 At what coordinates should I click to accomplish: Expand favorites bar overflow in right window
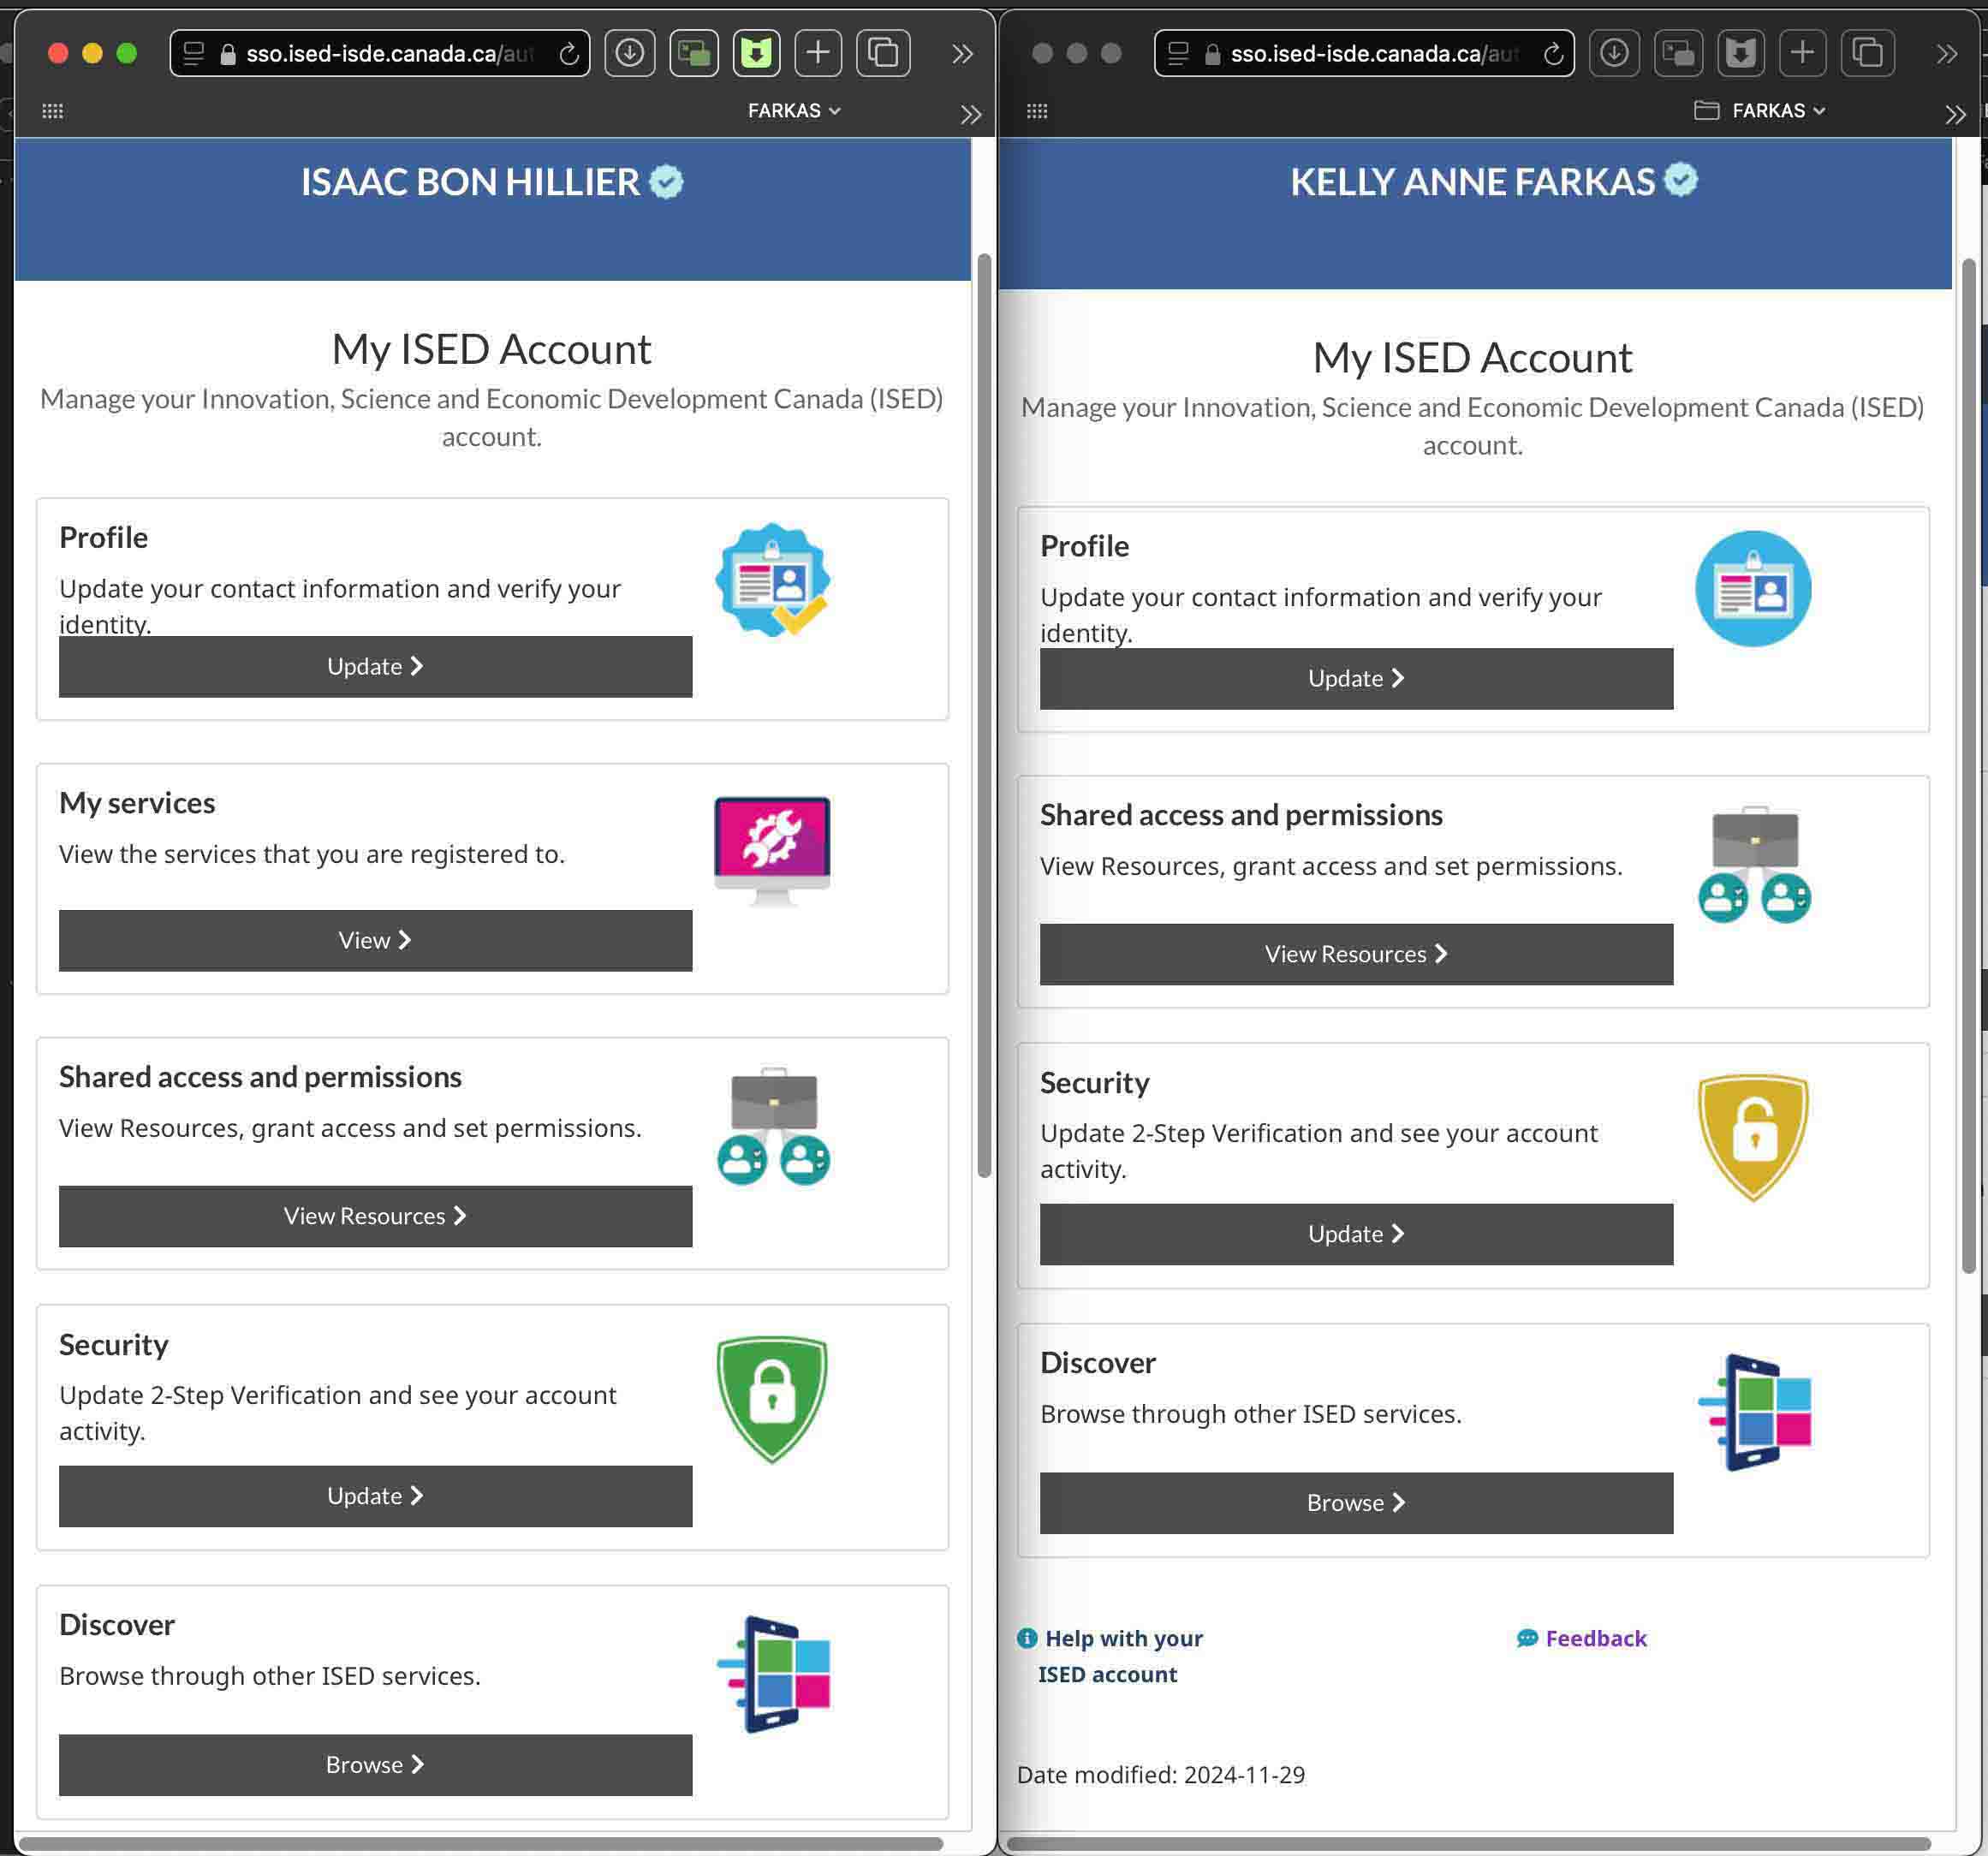click(x=1955, y=114)
